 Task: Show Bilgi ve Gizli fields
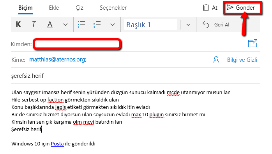242,60
